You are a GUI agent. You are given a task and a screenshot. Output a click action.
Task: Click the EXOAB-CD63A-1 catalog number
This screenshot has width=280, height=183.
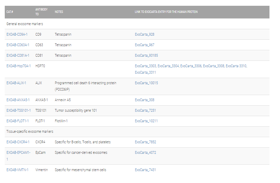tap(18, 45)
